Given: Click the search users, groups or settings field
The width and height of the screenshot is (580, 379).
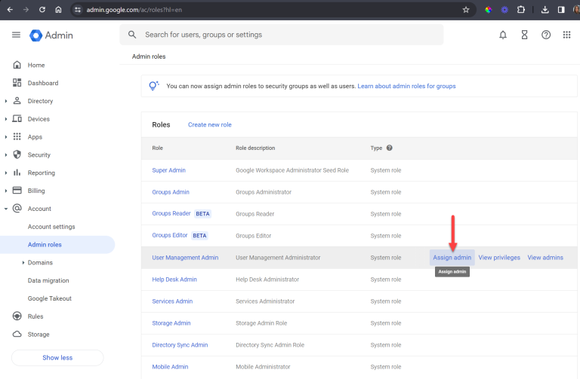Looking at the screenshot, I should point(287,35).
